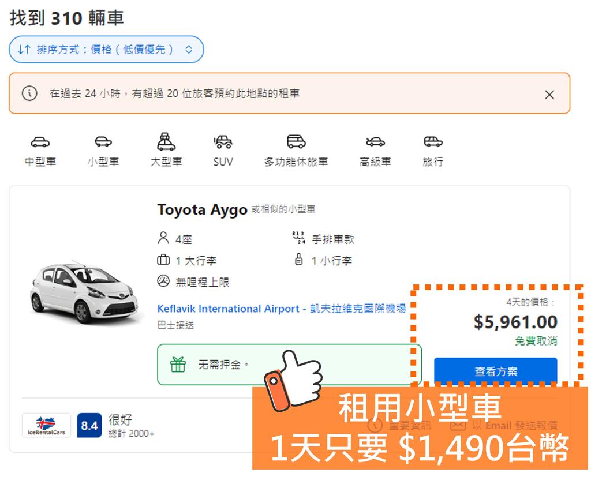Click the suitcase icon beside 1 大行李
The image size is (591, 488).
(x=163, y=260)
